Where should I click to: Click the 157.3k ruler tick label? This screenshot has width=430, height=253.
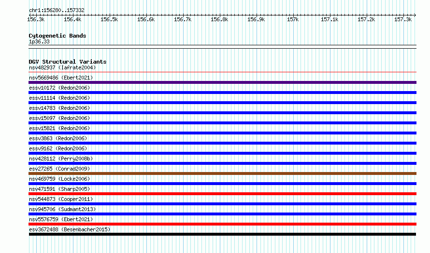403,19
